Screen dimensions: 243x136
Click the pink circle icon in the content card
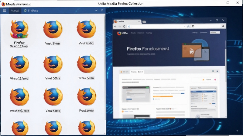click(x=215, y=79)
